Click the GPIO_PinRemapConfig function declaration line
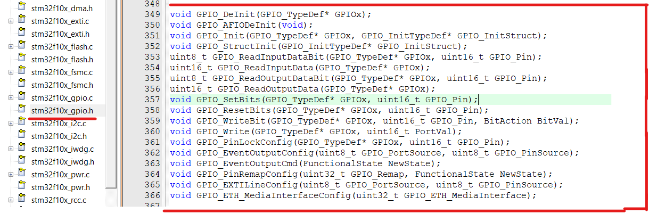Viewport: 649px width, 213px height. pyautogui.click(x=362, y=174)
